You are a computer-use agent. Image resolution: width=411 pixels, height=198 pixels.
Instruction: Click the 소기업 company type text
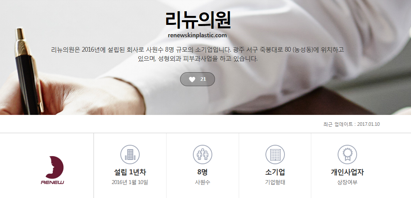pos(275,172)
